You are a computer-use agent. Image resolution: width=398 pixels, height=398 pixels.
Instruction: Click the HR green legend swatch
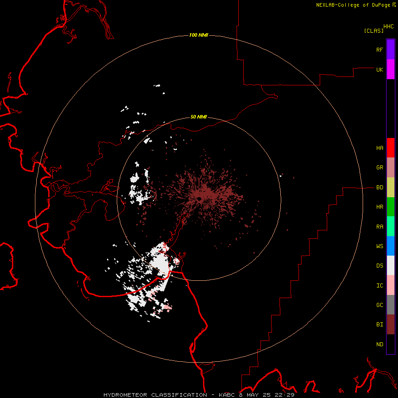390,207
